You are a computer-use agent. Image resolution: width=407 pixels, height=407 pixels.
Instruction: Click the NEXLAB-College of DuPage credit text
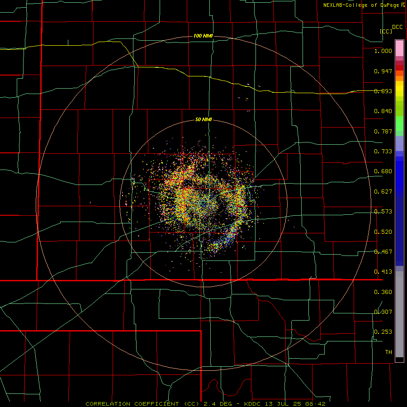[x=361, y=5]
